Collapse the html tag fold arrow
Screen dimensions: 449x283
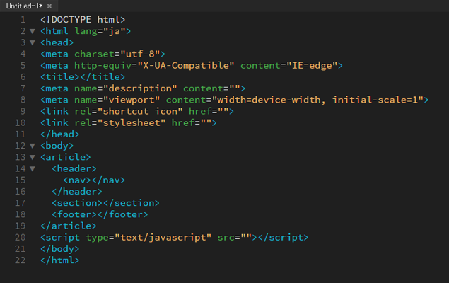click(x=32, y=31)
